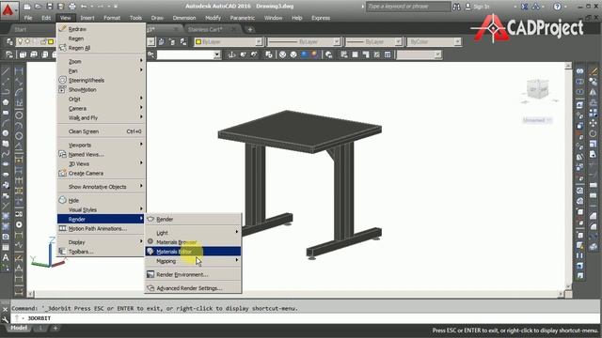602x338 pixels.
Task: Open the linetype ByLayer dropdown
Action: (303, 41)
